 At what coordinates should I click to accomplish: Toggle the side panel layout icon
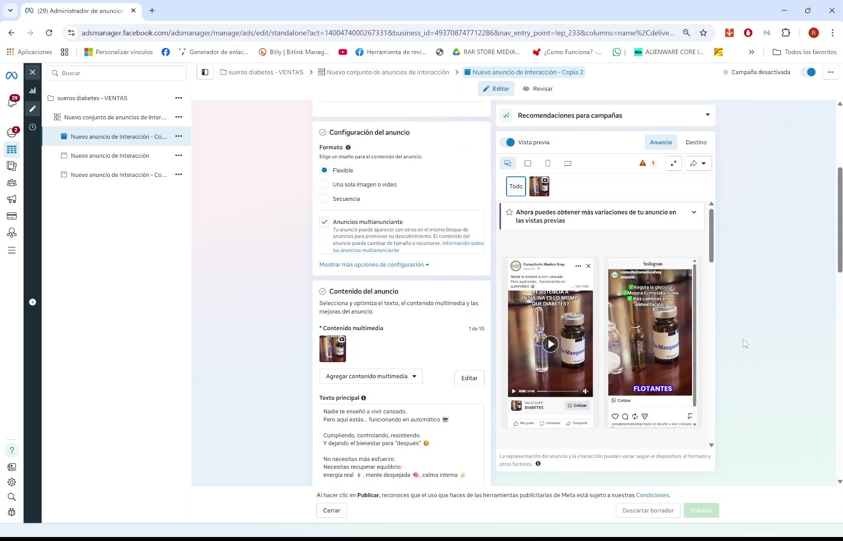(x=205, y=72)
